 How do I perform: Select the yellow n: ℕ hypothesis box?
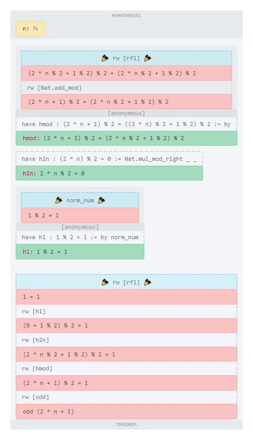tap(30, 29)
